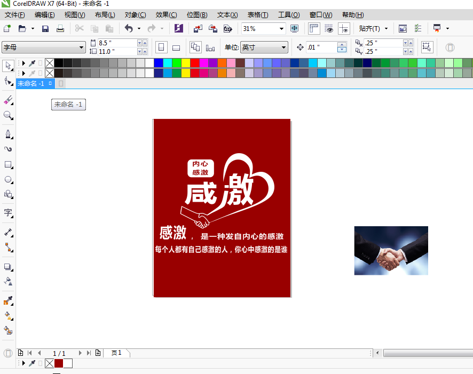
Task: Click the handshake photo beside the poster
Action: point(391,251)
